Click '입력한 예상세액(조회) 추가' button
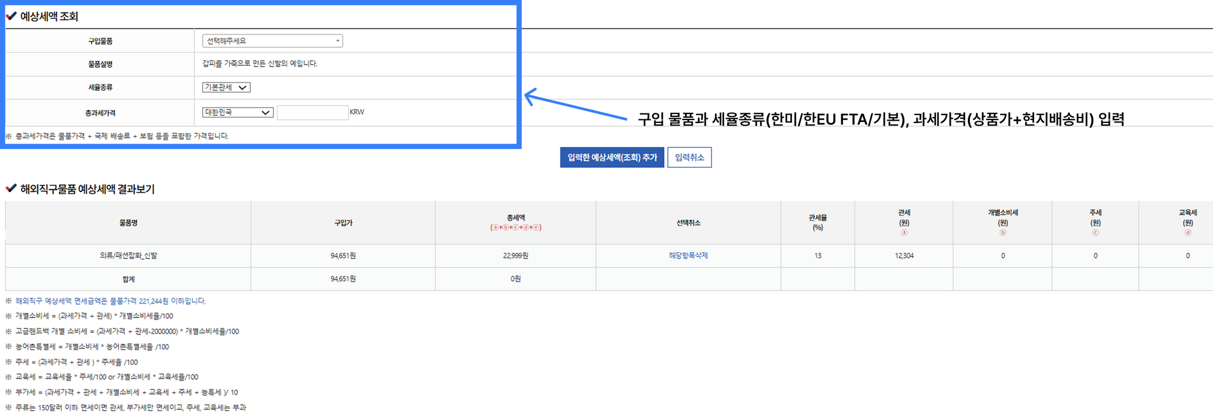Viewport: 1213px width, 420px height. tap(612, 158)
